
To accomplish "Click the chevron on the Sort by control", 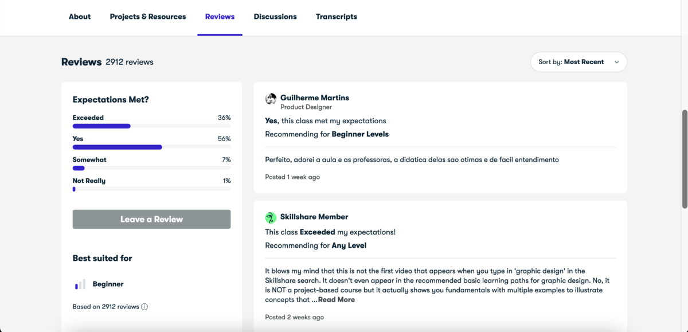I will coord(616,62).
